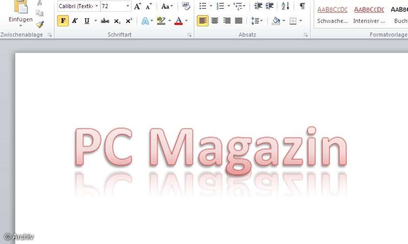Viewport: 408px width, 244px height.
Task: Insert a numbered list
Action: 220,6
